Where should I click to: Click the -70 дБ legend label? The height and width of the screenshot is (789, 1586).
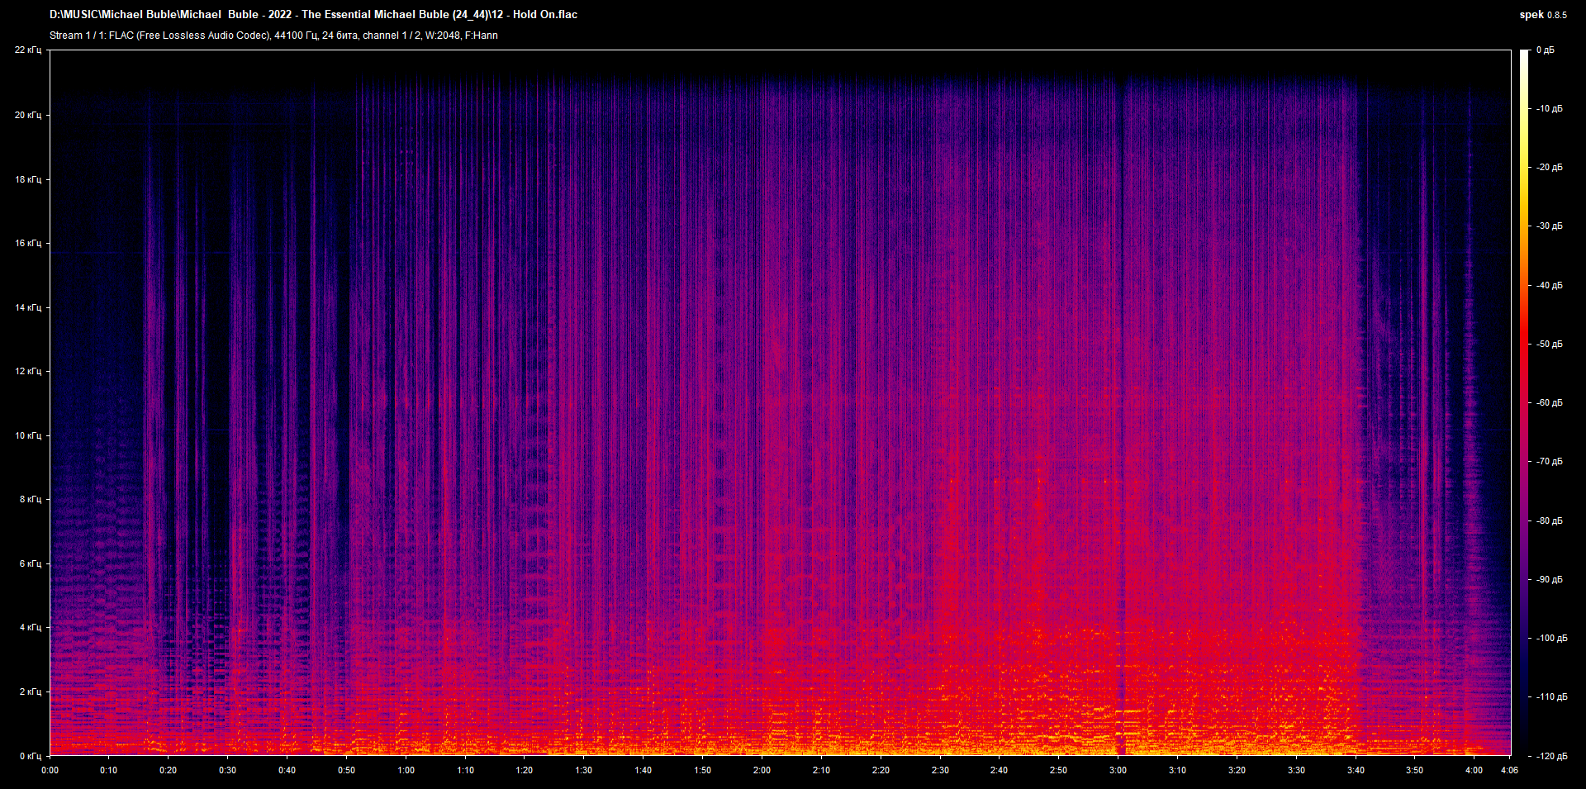1549,462
